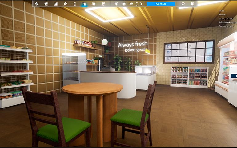Choose the paint brush tool
The height and width of the screenshot is (148, 237).
[65, 4]
